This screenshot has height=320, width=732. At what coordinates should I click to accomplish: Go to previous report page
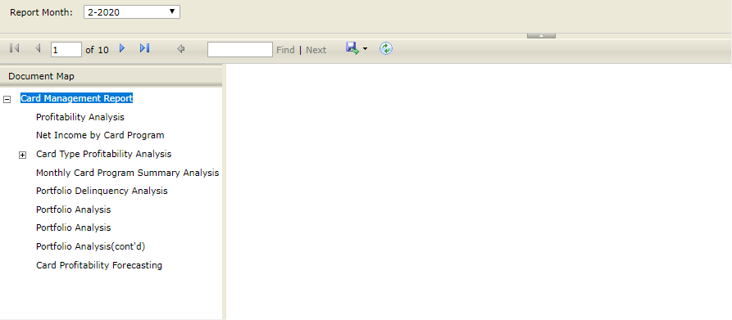39,48
